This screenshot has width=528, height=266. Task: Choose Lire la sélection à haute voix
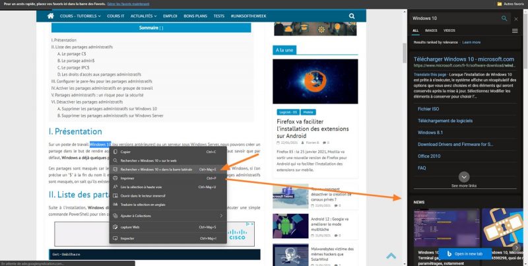(168, 187)
